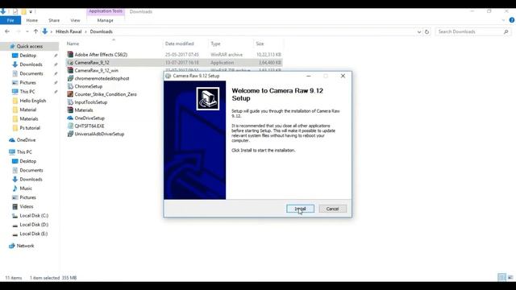Click the Install button in Camera Raw Setup
The width and height of the screenshot is (516, 290).
point(300,209)
